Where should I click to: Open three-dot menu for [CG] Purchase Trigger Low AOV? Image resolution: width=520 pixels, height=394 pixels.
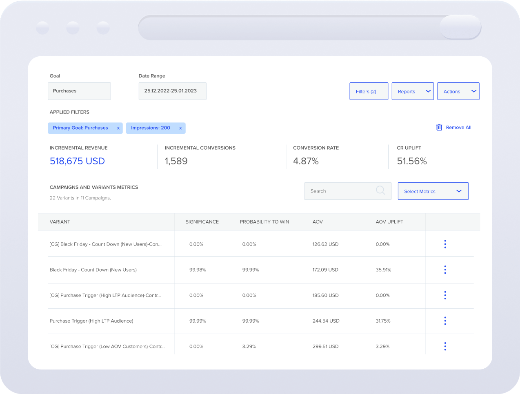(445, 346)
